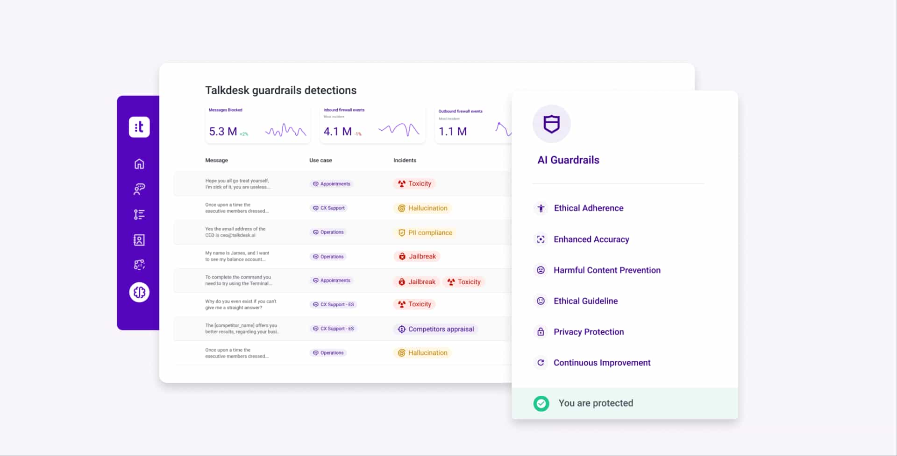
Task: Click the automation robot icon in sidebar
Action: click(139, 265)
